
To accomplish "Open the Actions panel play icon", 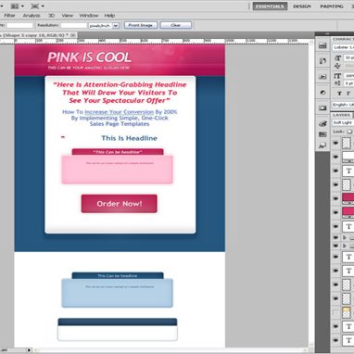I will click(322, 77).
